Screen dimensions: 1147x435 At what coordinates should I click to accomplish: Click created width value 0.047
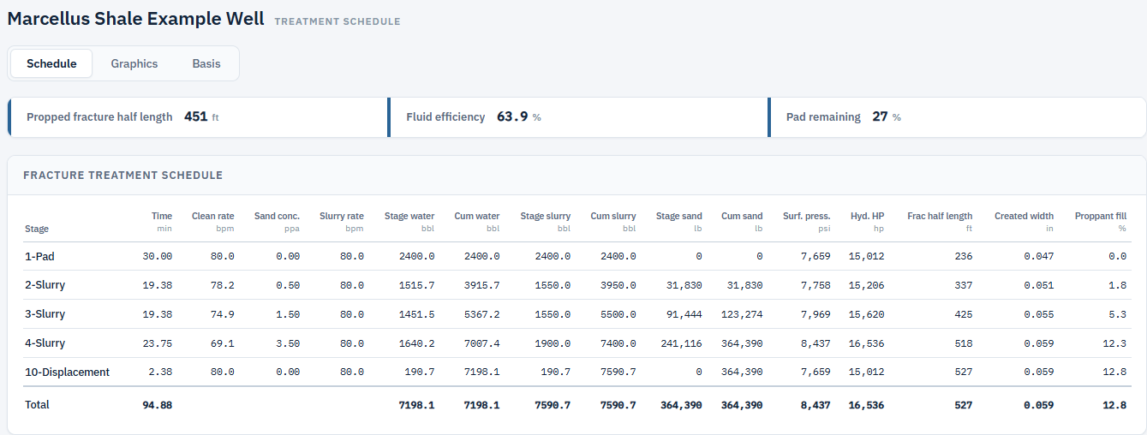1039,256
